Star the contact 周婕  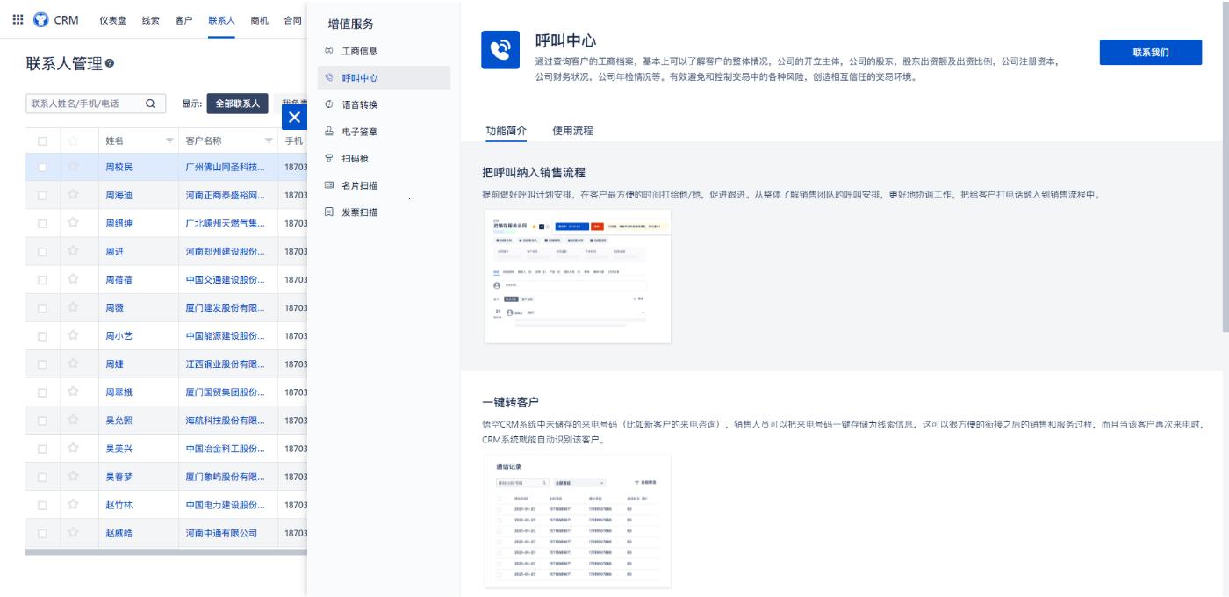coord(74,363)
